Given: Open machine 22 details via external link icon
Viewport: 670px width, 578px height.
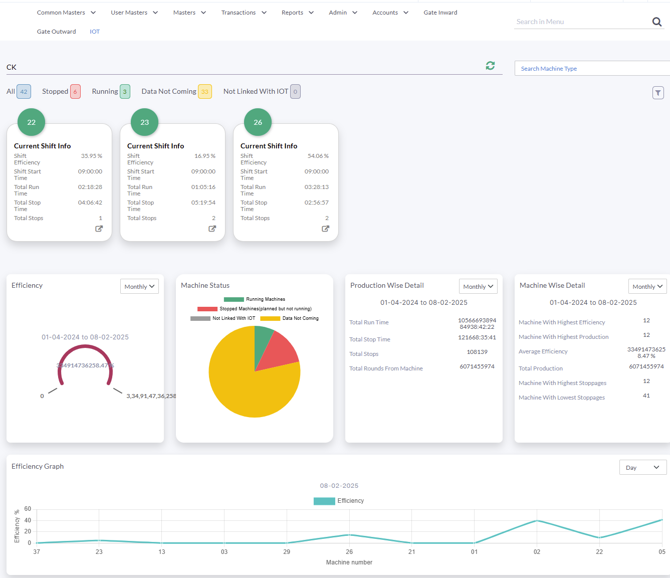Looking at the screenshot, I should point(99,229).
